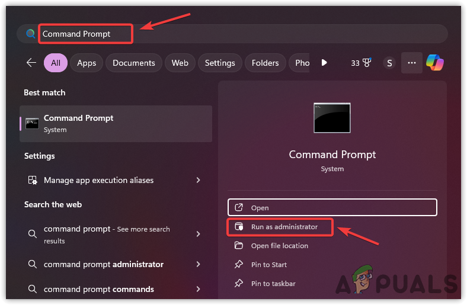Open the Copilot icon

[435, 63]
